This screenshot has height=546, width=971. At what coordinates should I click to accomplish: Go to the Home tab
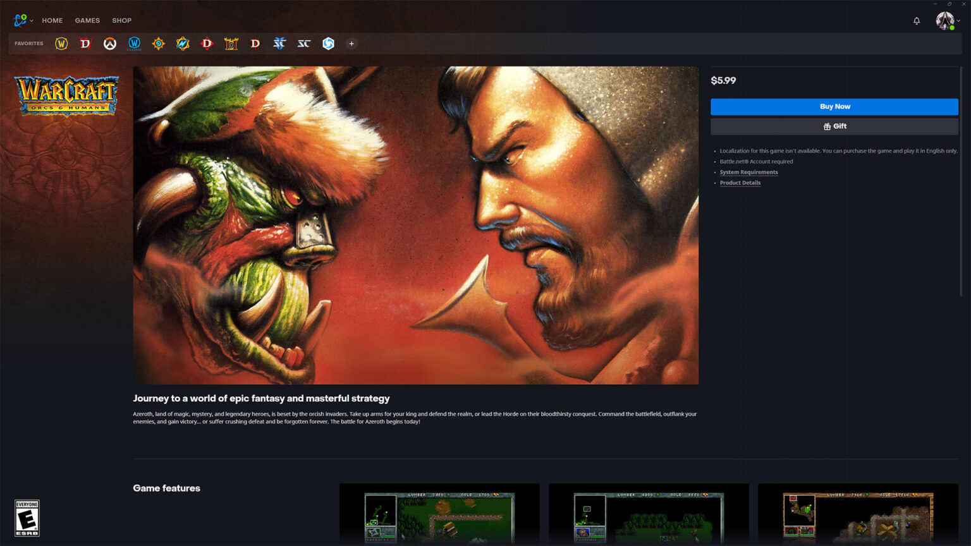pos(52,21)
